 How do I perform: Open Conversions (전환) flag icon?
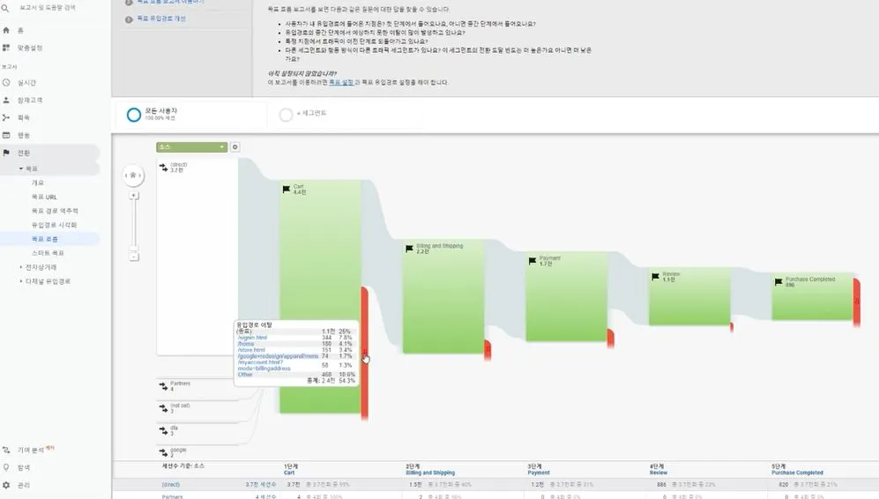pyautogui.click(x=6, y=153)
